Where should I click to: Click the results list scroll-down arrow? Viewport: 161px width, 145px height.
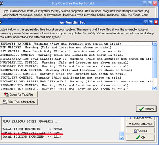155,88
